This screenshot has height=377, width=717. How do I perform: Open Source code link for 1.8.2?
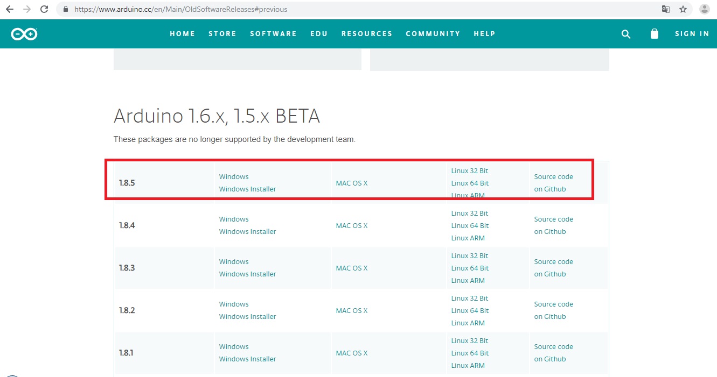click(553, 304)
